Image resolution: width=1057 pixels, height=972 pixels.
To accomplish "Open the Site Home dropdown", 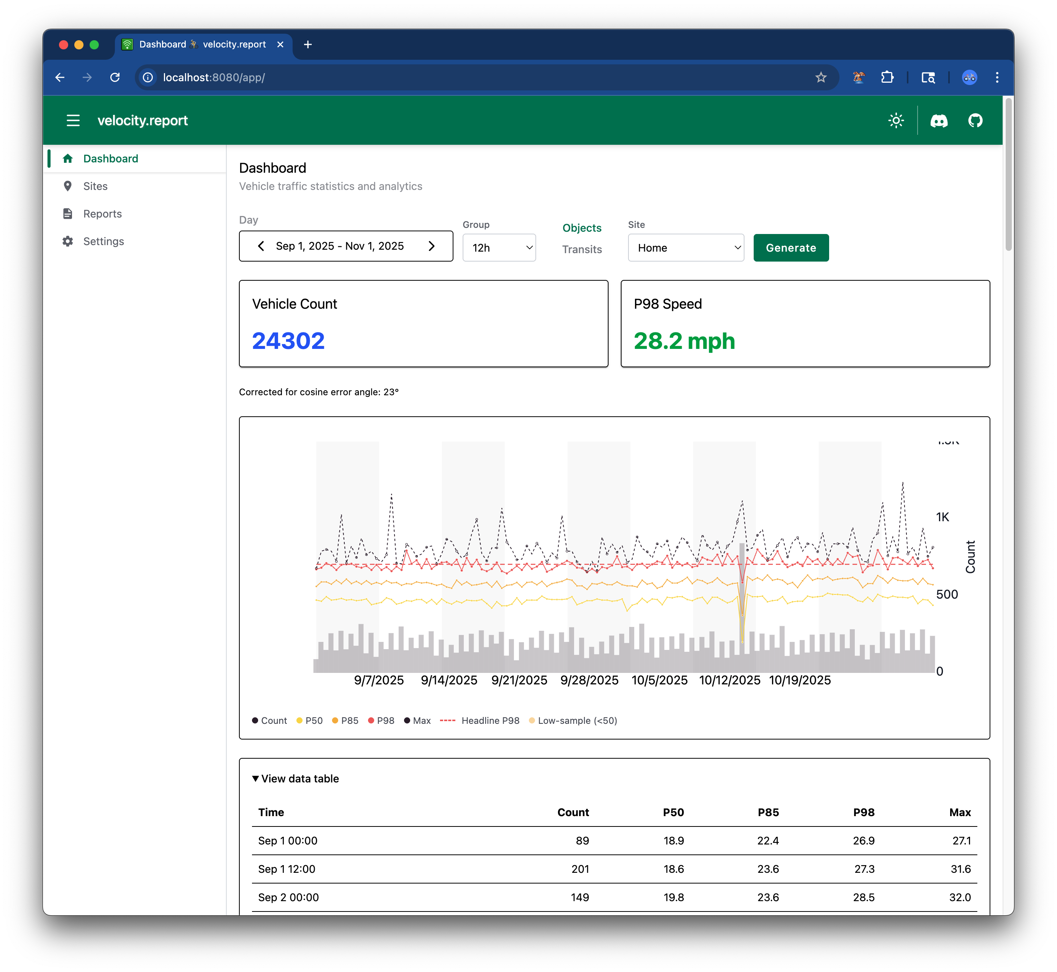I will (686, 248).
